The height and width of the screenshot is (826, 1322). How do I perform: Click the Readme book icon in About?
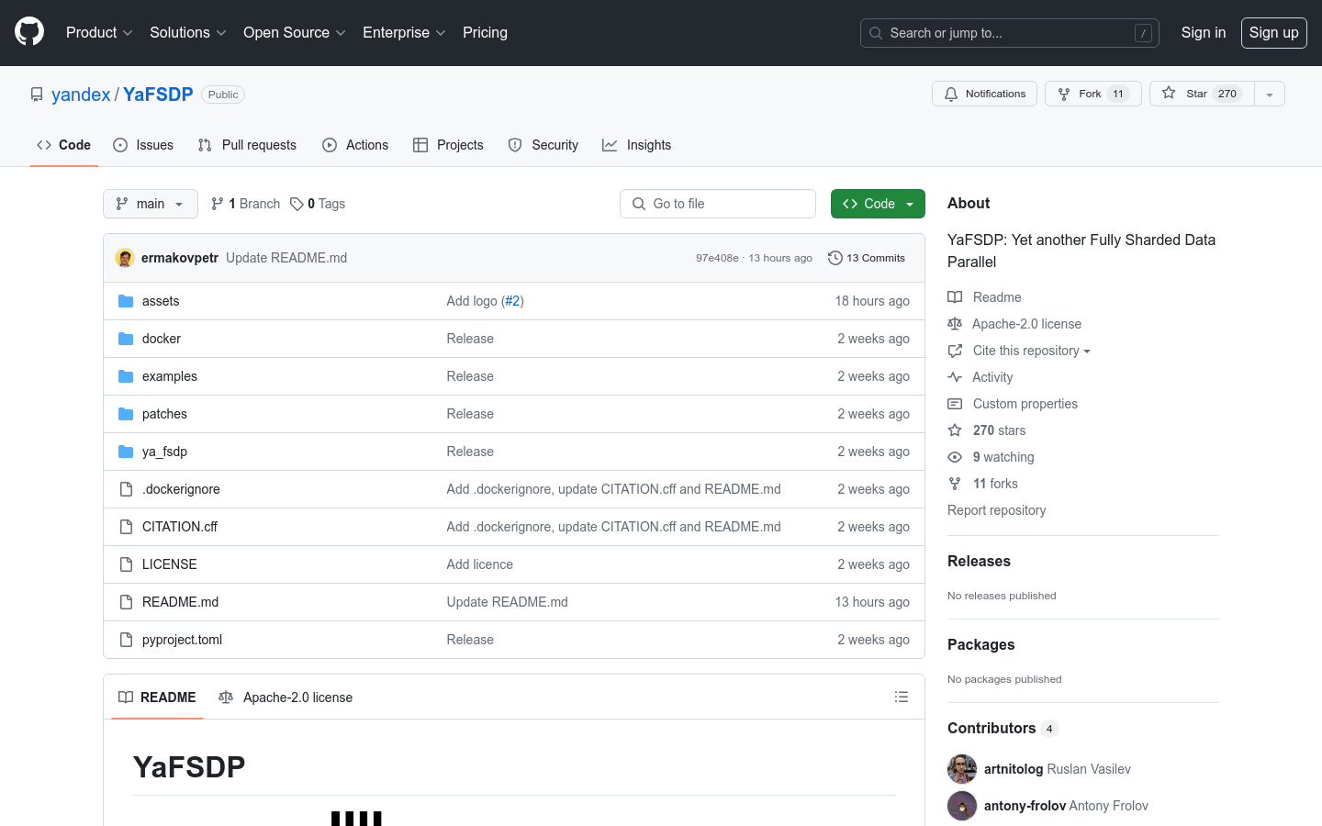coord(955,297)
